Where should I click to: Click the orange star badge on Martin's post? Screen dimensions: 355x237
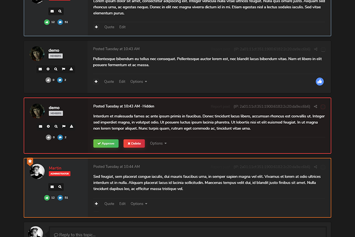[30, 162]
